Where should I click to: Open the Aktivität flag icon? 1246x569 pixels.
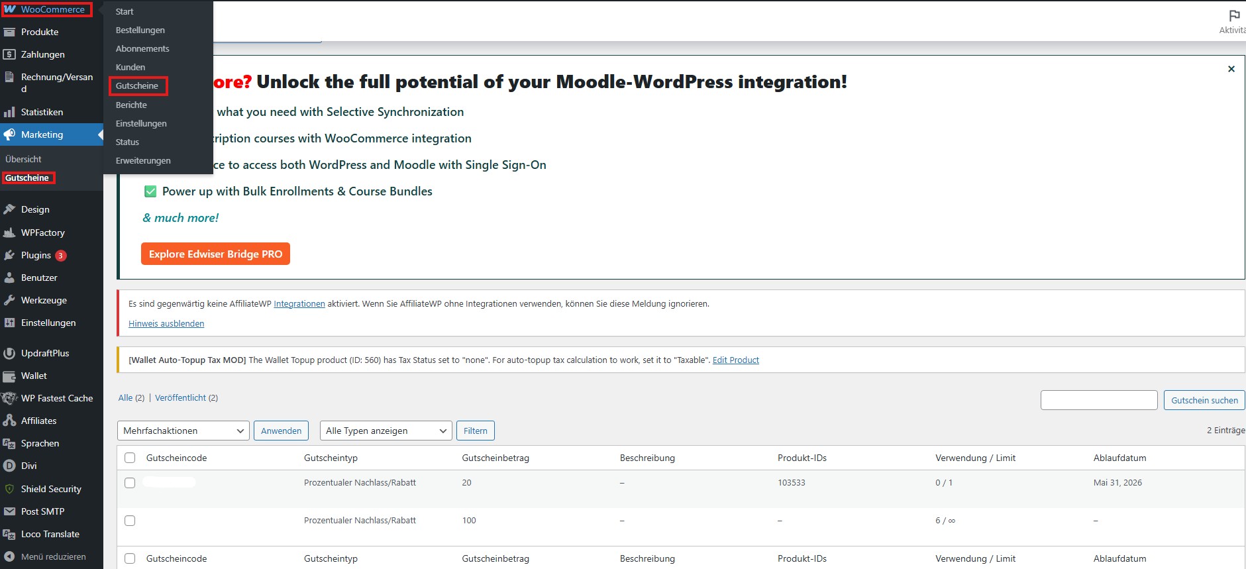tap(1234, 15)
